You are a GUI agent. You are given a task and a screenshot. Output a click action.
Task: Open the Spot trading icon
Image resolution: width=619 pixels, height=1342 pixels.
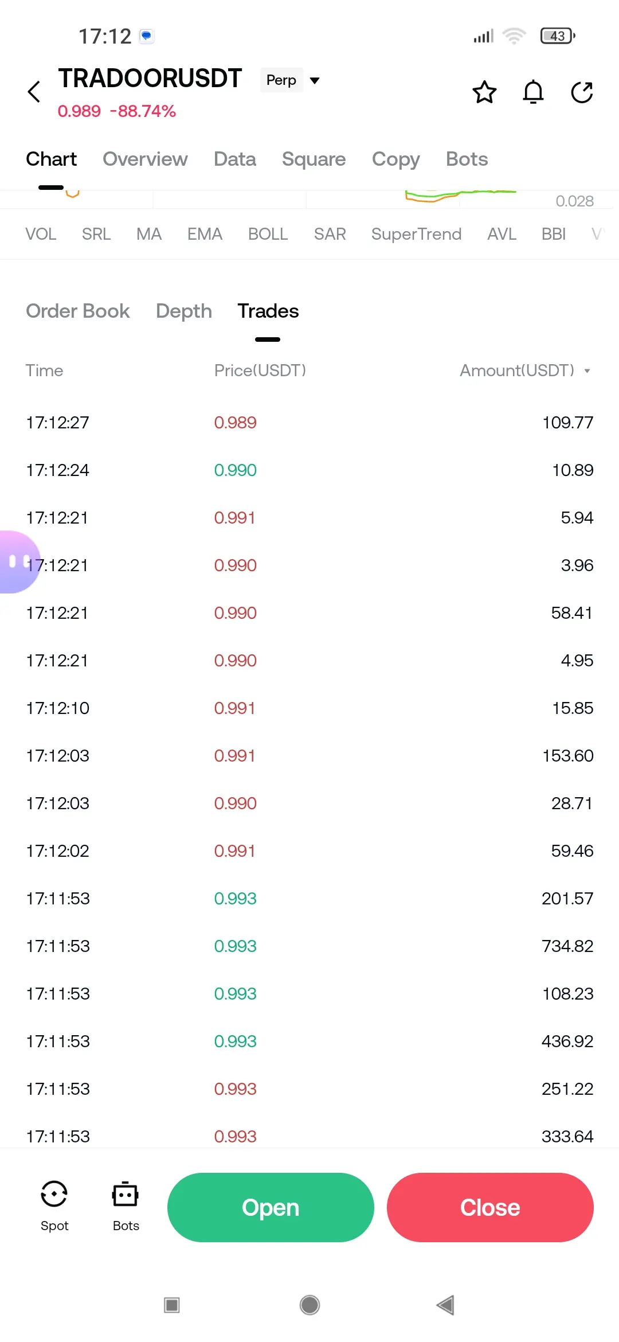pyautogui.click(x=54, y=1206)
